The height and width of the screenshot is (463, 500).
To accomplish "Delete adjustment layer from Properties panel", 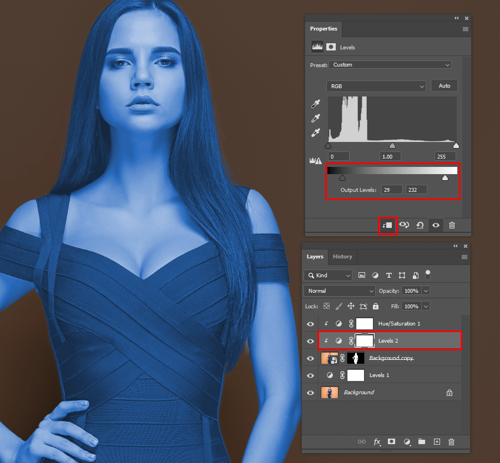I will (452, 225).
